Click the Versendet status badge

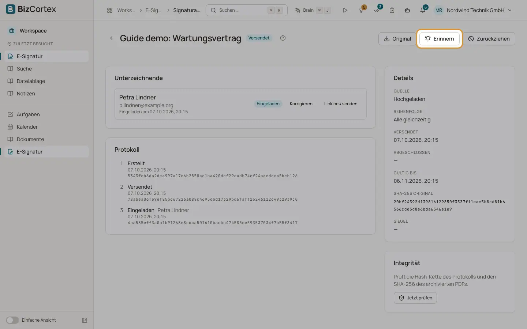[x=259, y=38]
